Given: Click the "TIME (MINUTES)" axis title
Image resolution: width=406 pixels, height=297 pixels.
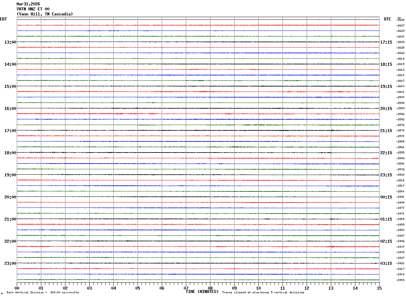Looking at the screenshot, I should (x=202, y=292).
